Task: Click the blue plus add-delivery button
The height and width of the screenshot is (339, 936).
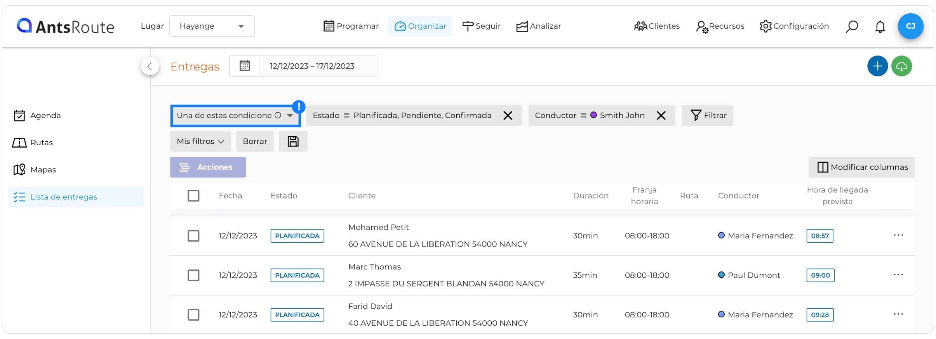Action: point(877,66)
